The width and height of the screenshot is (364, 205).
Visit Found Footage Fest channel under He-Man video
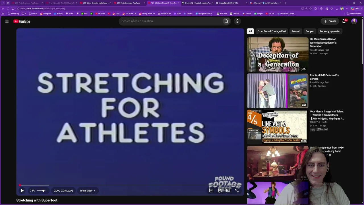click(319, 50)
